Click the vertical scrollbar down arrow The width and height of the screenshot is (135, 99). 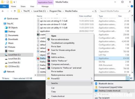(x=132, y=72)
